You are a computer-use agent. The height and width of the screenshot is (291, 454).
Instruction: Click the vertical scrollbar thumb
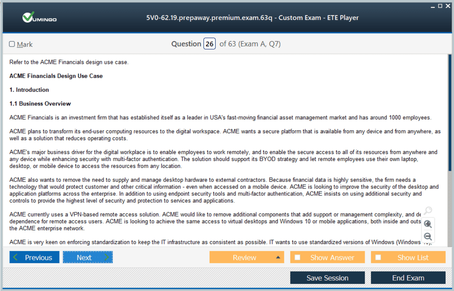[450, 113]
